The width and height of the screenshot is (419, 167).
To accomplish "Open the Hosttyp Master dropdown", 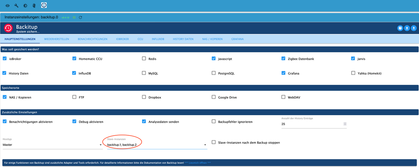I will [52, 144].
